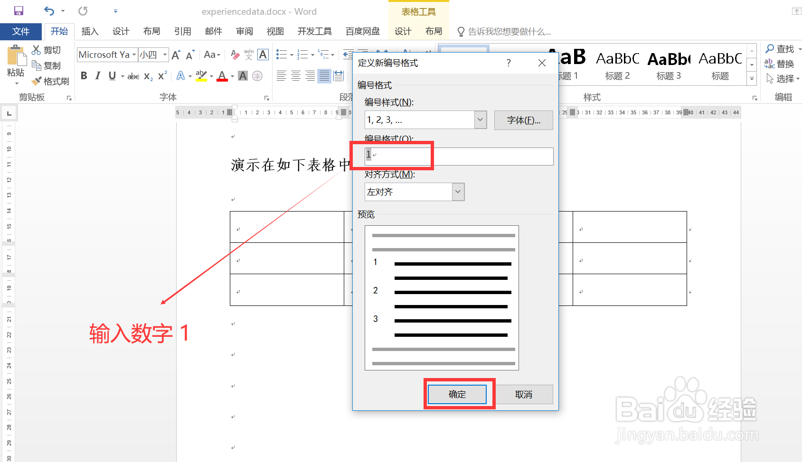802x462 pixels.
Task: Insert bulleted list
Action: coord(282,55)
